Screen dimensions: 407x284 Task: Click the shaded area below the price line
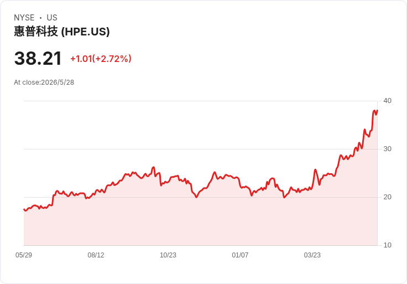(200, 224)
